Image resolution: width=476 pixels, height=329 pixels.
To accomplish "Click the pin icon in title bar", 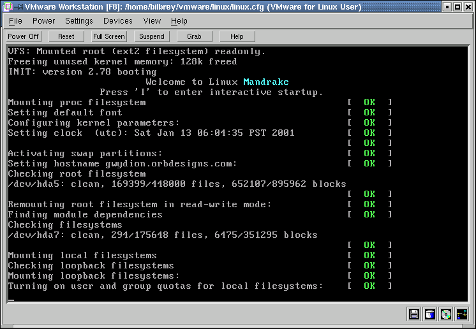I will point(19,7).
